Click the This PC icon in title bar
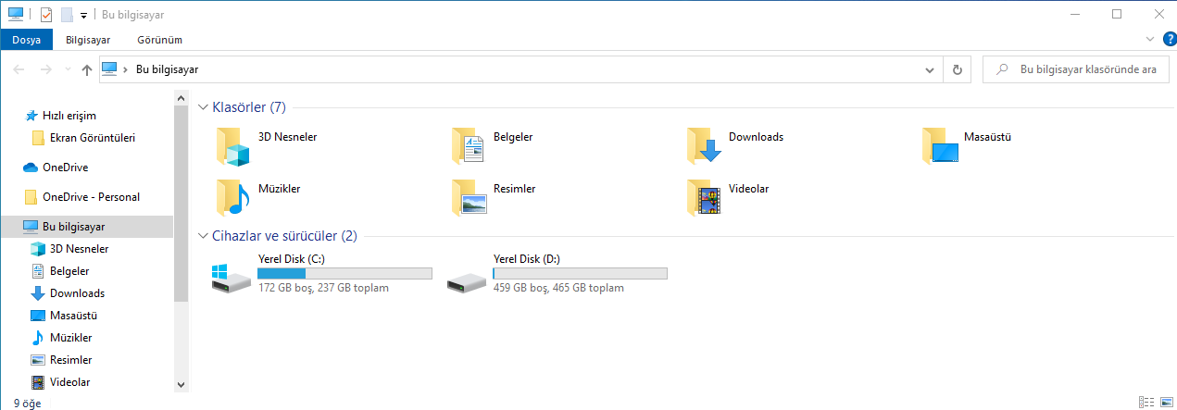The image size is (1177, 410). point(16,15)
